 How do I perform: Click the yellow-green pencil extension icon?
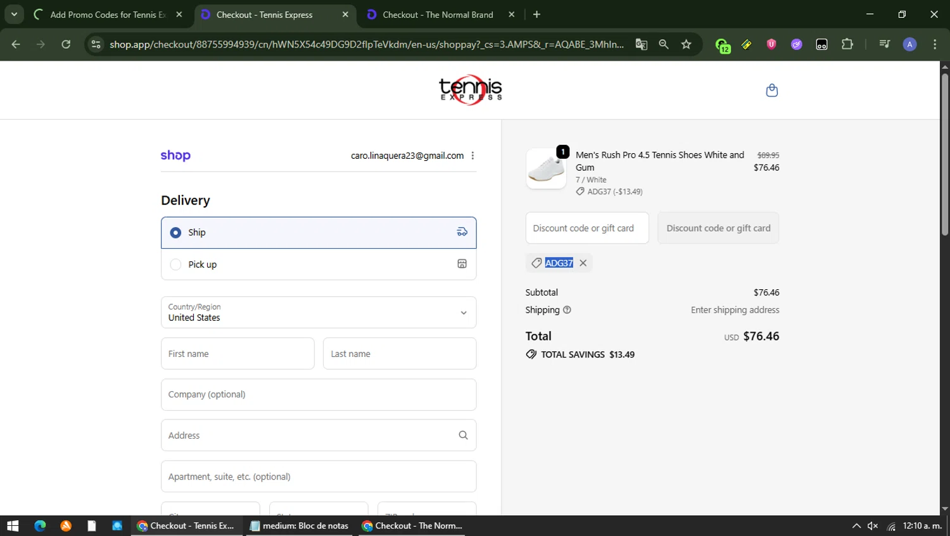pos(747,44)
